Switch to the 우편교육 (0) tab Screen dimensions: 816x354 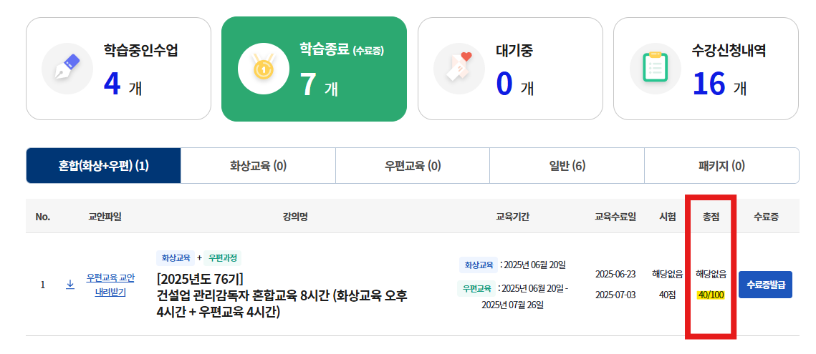pyautogui.click(x=413, y=166)
